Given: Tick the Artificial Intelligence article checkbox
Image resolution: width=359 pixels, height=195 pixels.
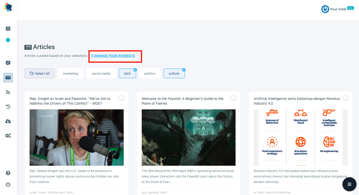Looking at the screenshot, I should click(x=345, y=98).
